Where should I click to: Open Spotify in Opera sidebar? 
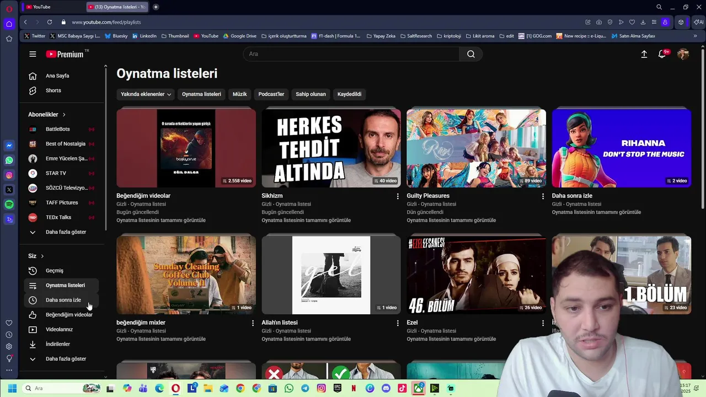click(x=9, y=205)
